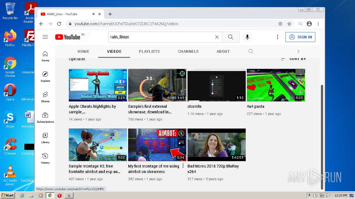Open the Chrome media control icon
This screenshot has height=199, width=355.
(300, 24)
